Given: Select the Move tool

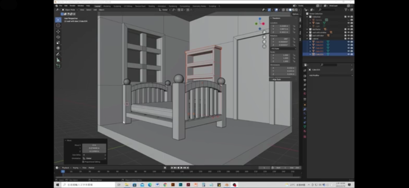Looking at the screenshot, I should click(x=58, y=31).
